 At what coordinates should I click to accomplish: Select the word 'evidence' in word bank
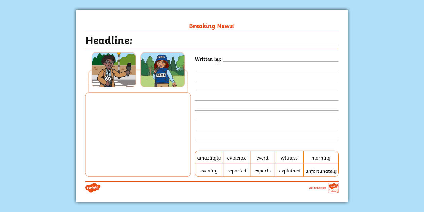[237, 158]
